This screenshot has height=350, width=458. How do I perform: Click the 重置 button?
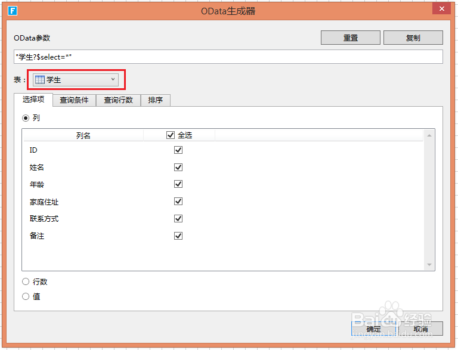tap(351, 38)
